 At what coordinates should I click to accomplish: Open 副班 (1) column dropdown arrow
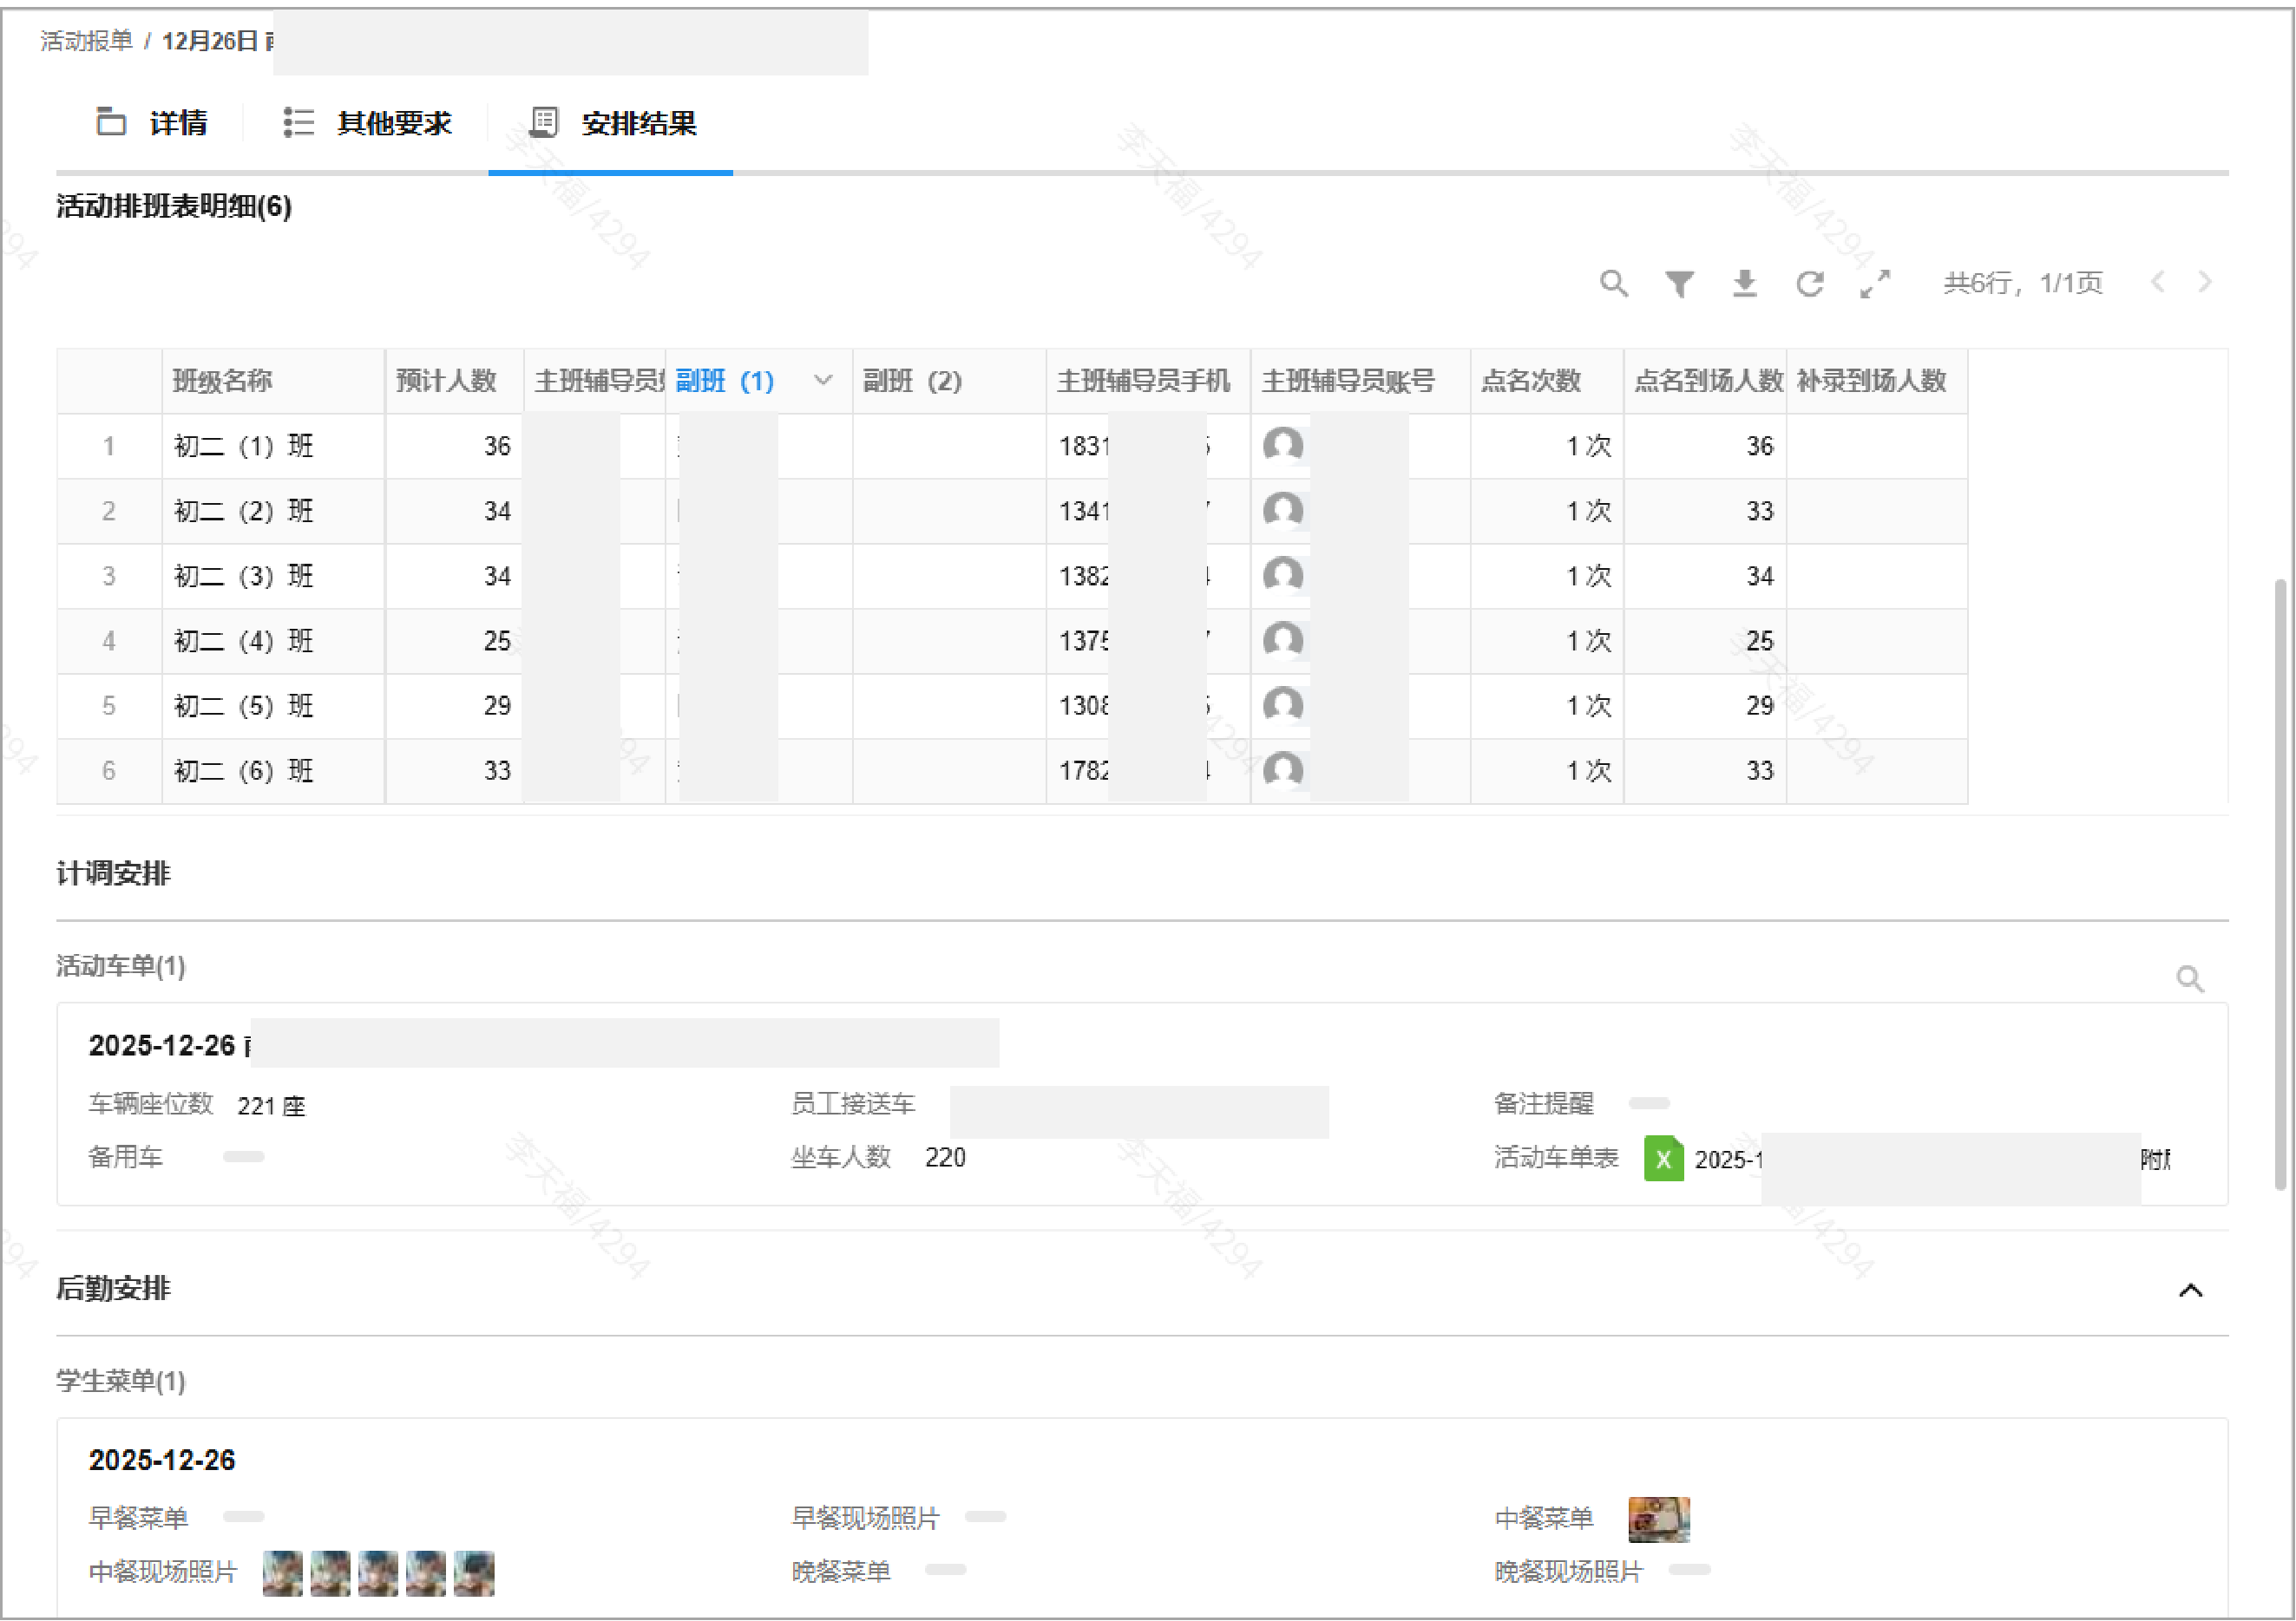(823, 380)
